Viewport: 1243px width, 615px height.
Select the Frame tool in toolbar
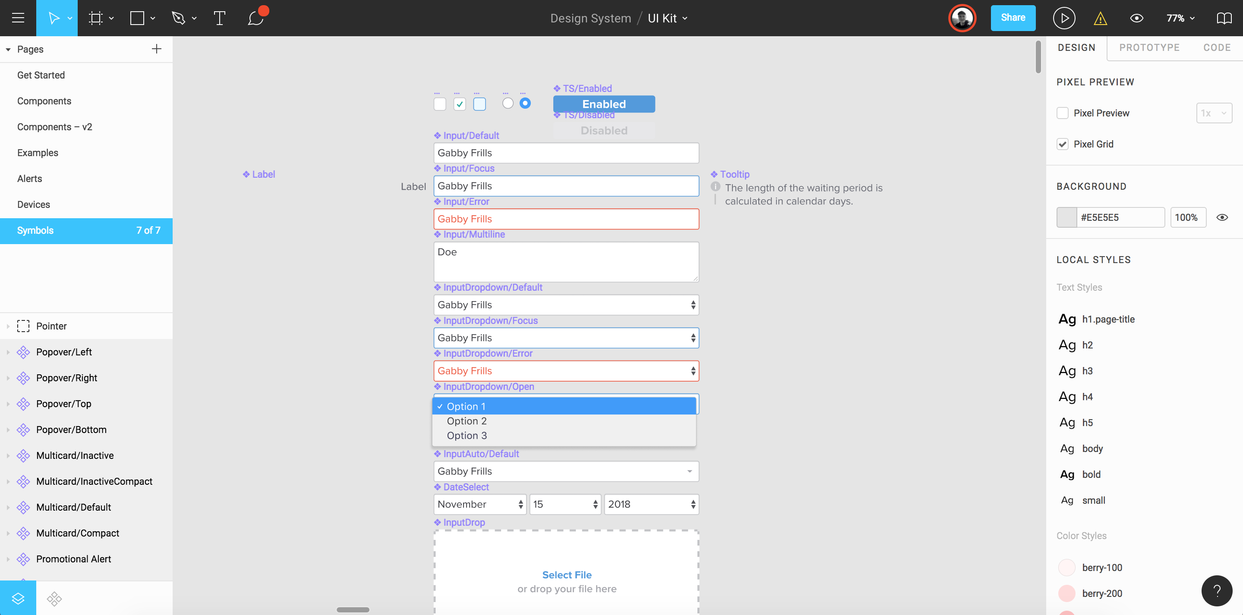point(95,17)
